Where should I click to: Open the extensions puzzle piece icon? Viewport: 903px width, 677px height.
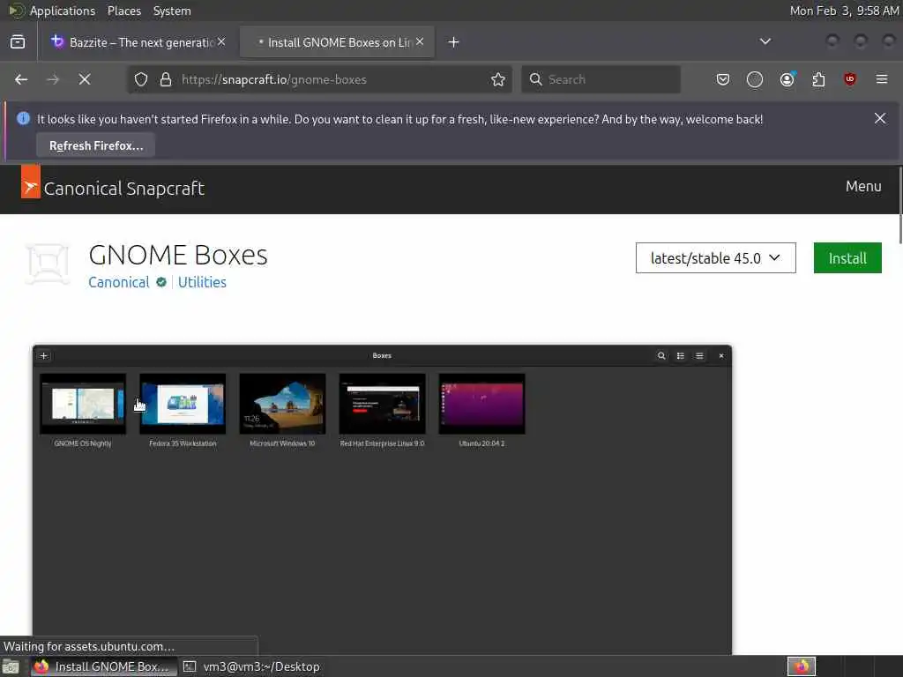pos(818,79)
